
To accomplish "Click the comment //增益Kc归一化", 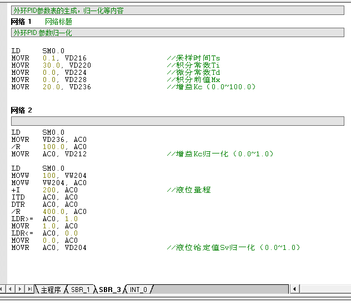I will pyautogui.click(x=220, y=153).
